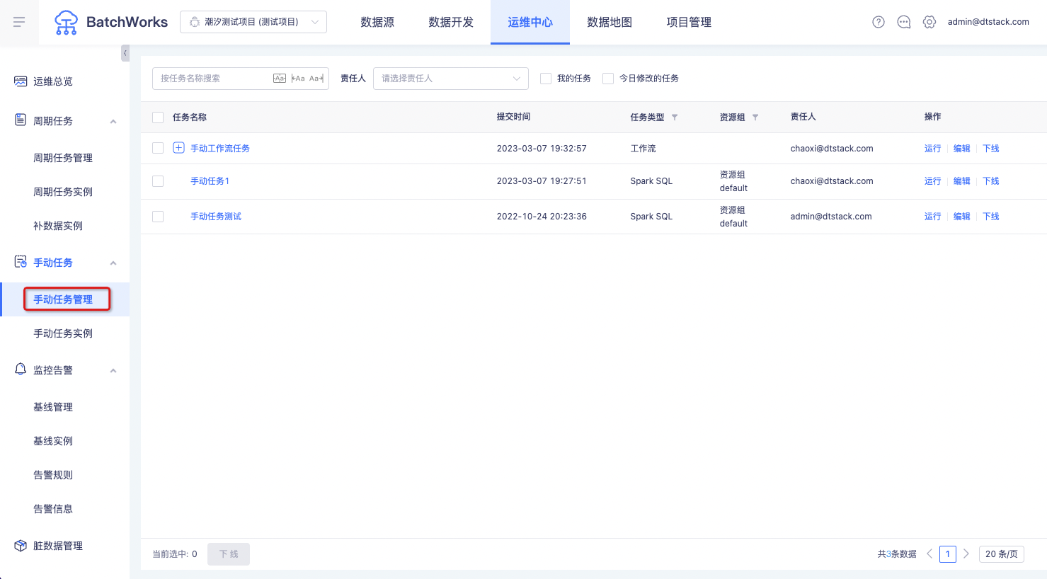
Task: Switch to the 项目管理 tab
Action: pos(689,22)
